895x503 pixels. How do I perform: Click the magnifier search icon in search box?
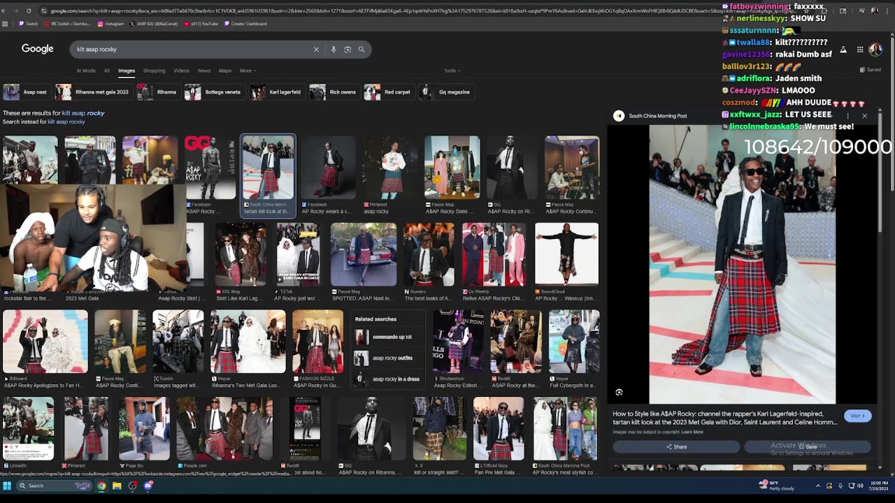click(361, 50)
